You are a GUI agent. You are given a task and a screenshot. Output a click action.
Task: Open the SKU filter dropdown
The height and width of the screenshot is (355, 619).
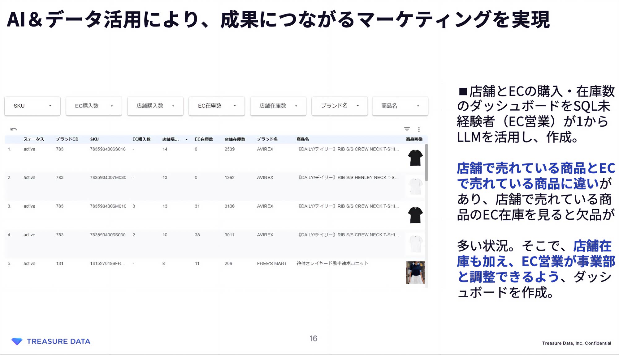[32, 106]
